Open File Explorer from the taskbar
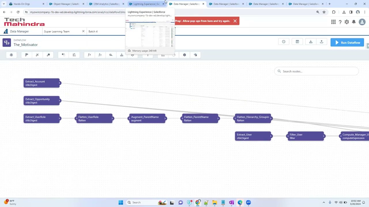 (214, 202)
